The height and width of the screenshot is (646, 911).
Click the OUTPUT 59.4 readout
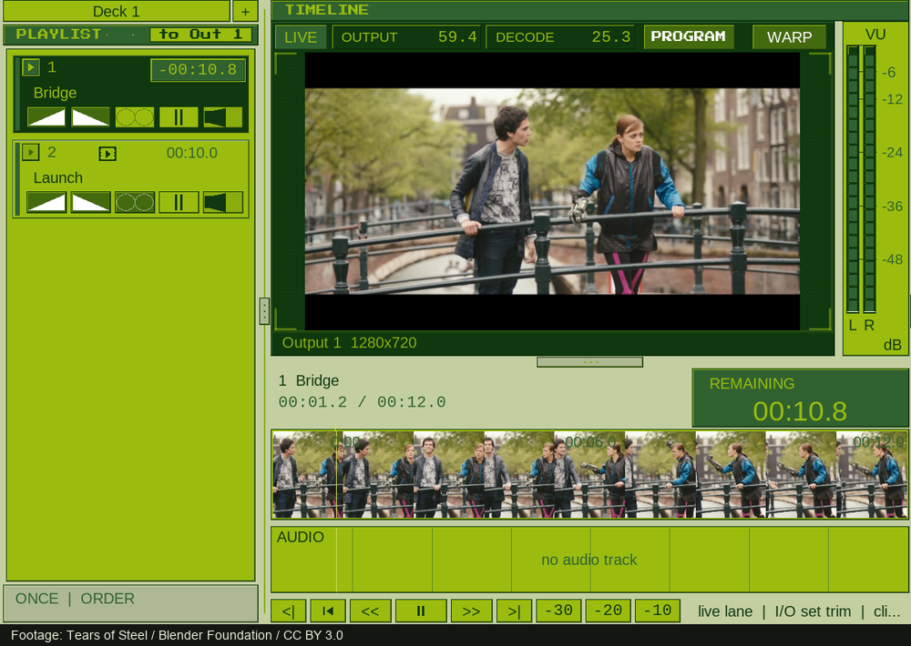[x=407, y=37]
